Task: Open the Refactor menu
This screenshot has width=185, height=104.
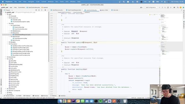Action: click(51, 2)
